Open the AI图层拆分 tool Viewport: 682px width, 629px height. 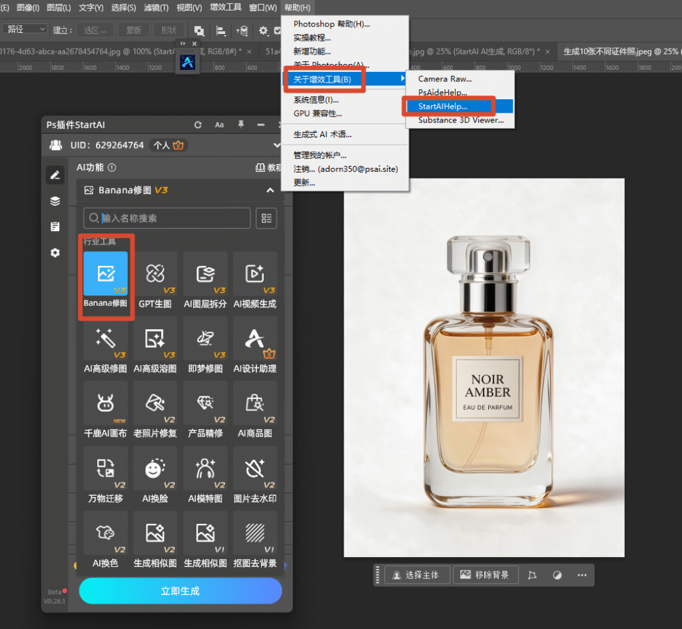[x=205, y=274]
